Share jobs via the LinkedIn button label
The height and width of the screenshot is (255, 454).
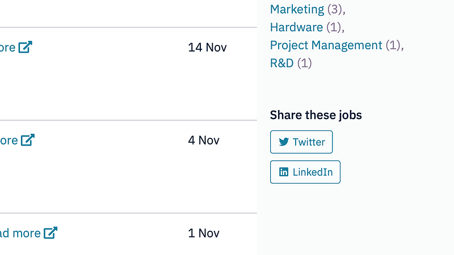click(313, 172)
